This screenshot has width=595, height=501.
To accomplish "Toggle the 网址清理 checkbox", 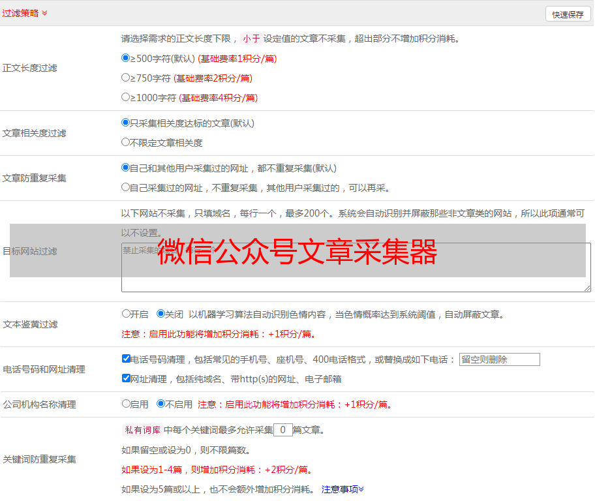I will pyautogui.click(x=126, y=378).
